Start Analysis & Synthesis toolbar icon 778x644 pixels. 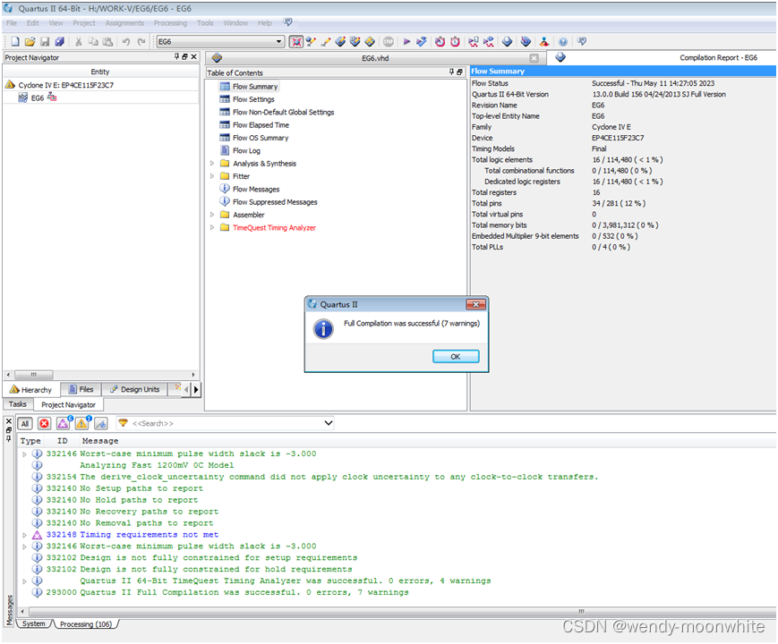click(x=422, y=41)
